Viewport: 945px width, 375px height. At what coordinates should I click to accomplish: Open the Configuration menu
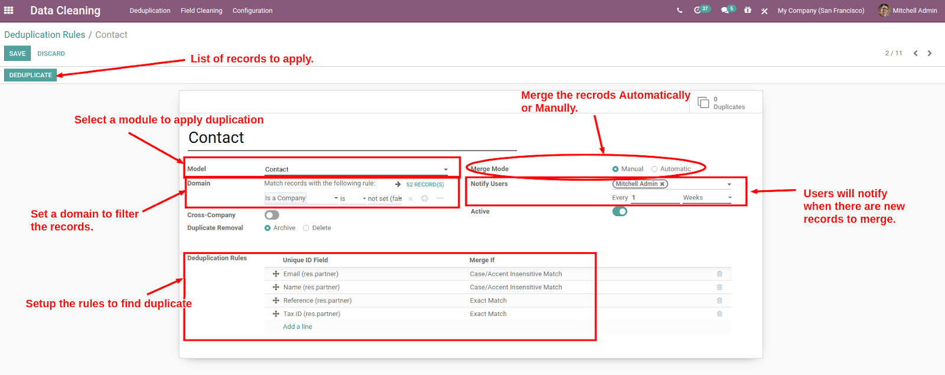[252, 11]
